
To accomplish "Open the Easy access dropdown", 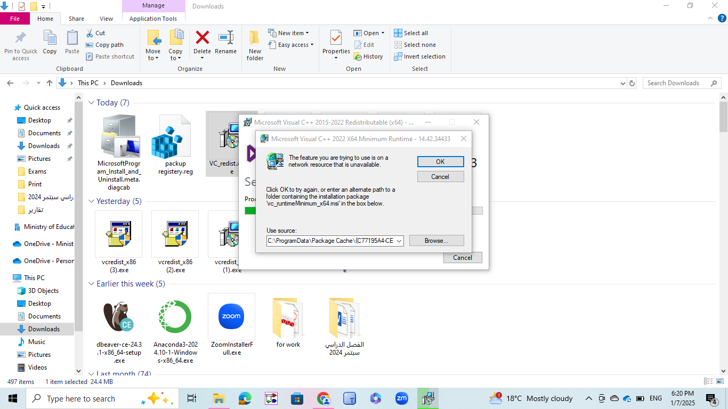I will 291,45.
